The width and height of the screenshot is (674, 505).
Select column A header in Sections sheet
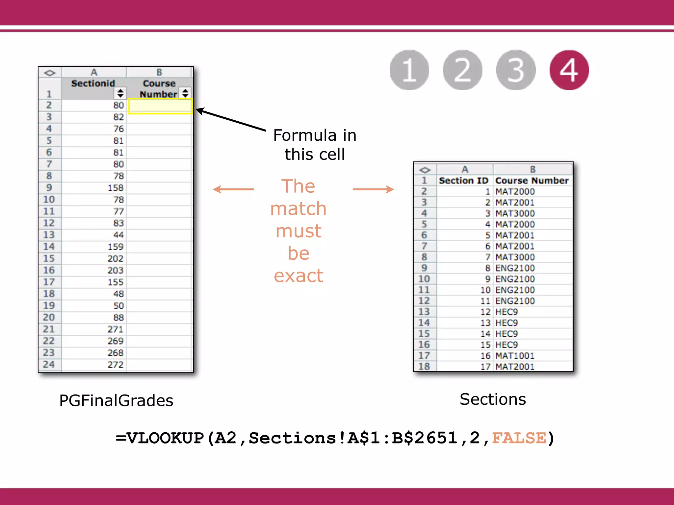point(465,169)
